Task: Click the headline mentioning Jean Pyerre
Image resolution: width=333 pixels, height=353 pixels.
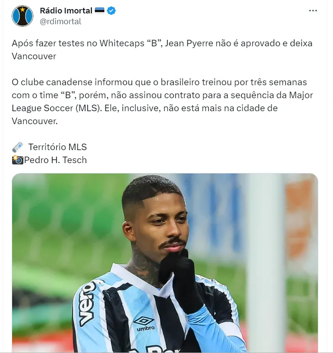Action: click(x=162, y=50)
